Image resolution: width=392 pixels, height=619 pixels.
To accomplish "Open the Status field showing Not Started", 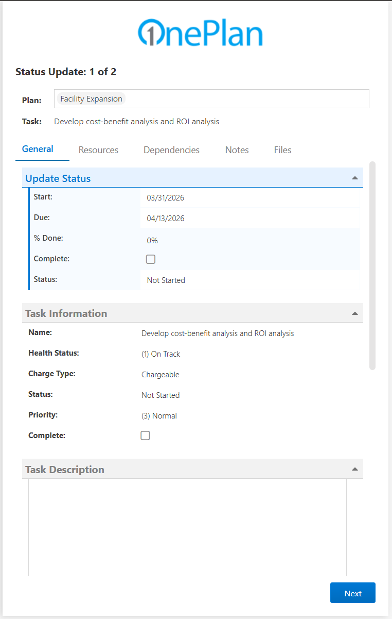I will (x=250, y=280).
